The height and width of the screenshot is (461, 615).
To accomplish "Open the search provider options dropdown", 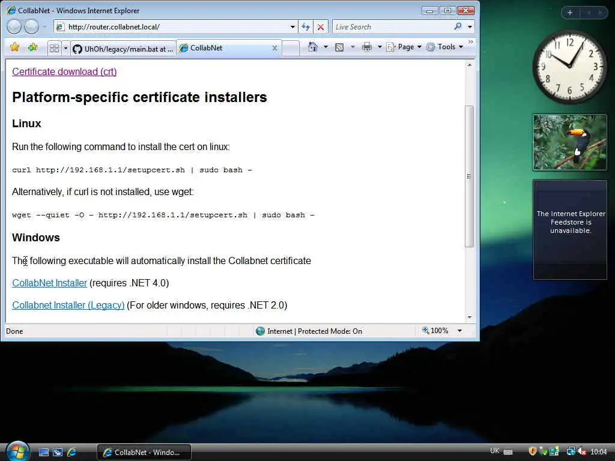I will point(470,26).
